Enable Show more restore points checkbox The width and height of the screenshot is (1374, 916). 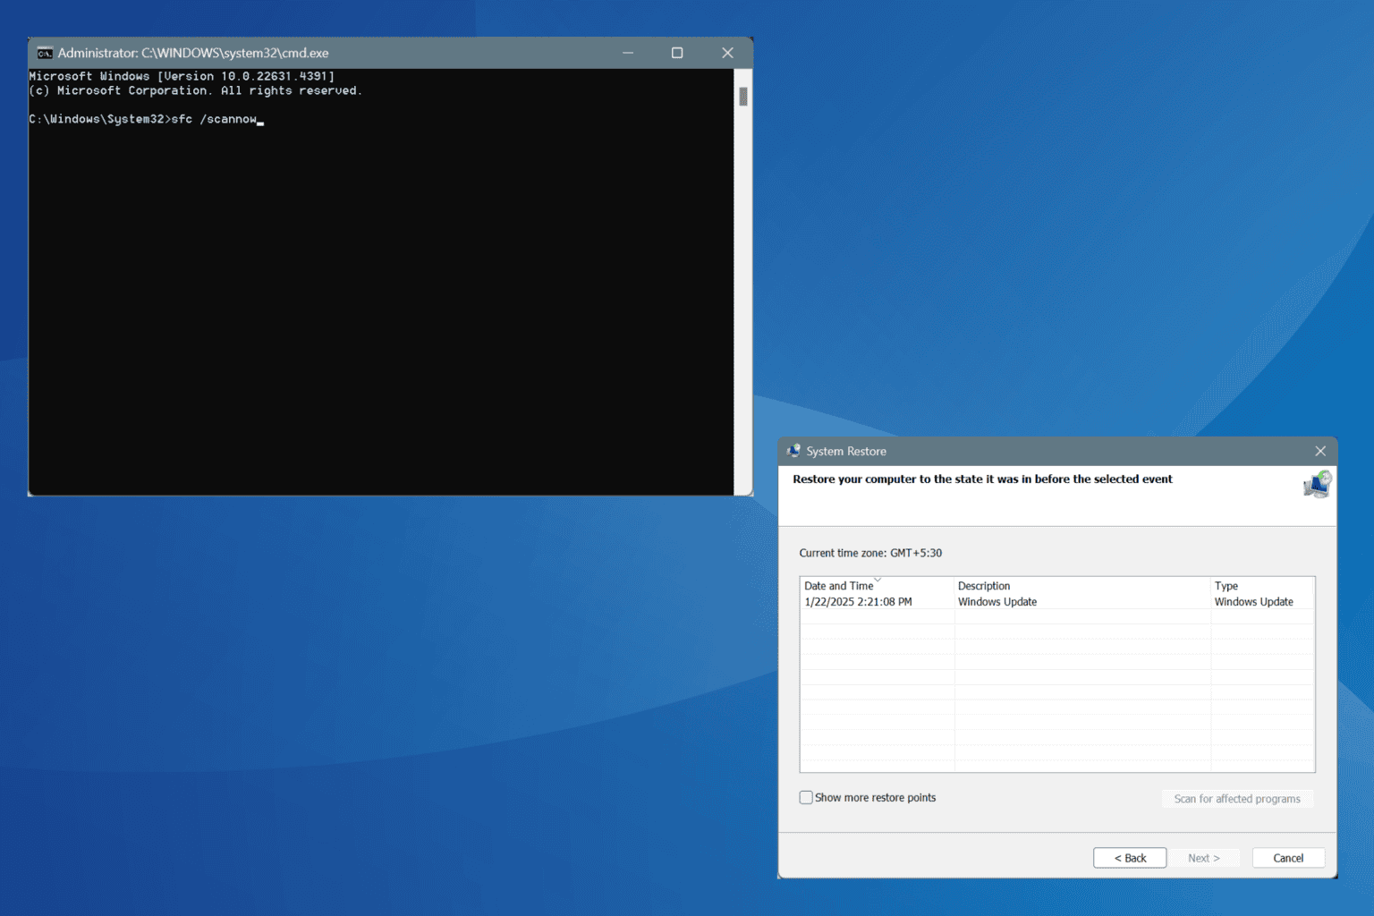(806, 797)
